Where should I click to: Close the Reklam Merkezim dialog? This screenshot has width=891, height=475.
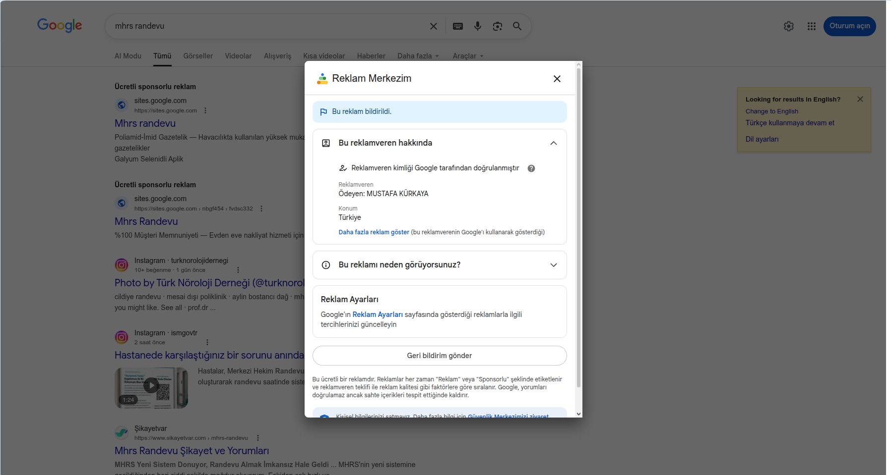(557, 79)
